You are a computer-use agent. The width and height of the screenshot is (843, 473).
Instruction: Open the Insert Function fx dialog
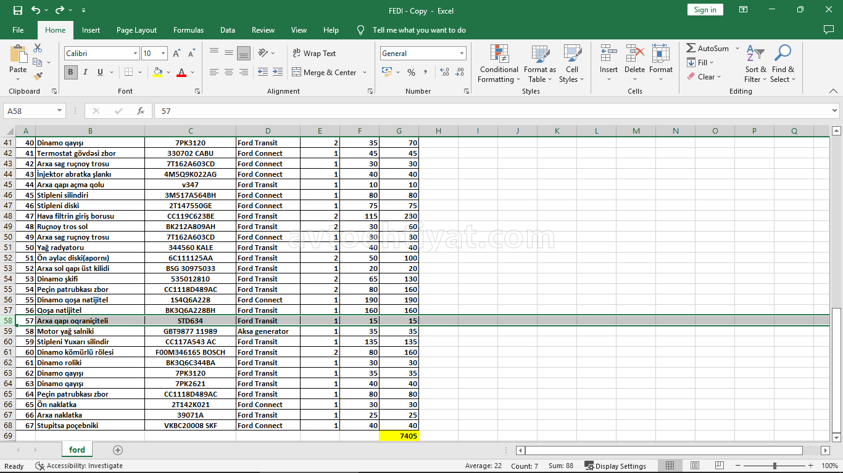[141, 111]
